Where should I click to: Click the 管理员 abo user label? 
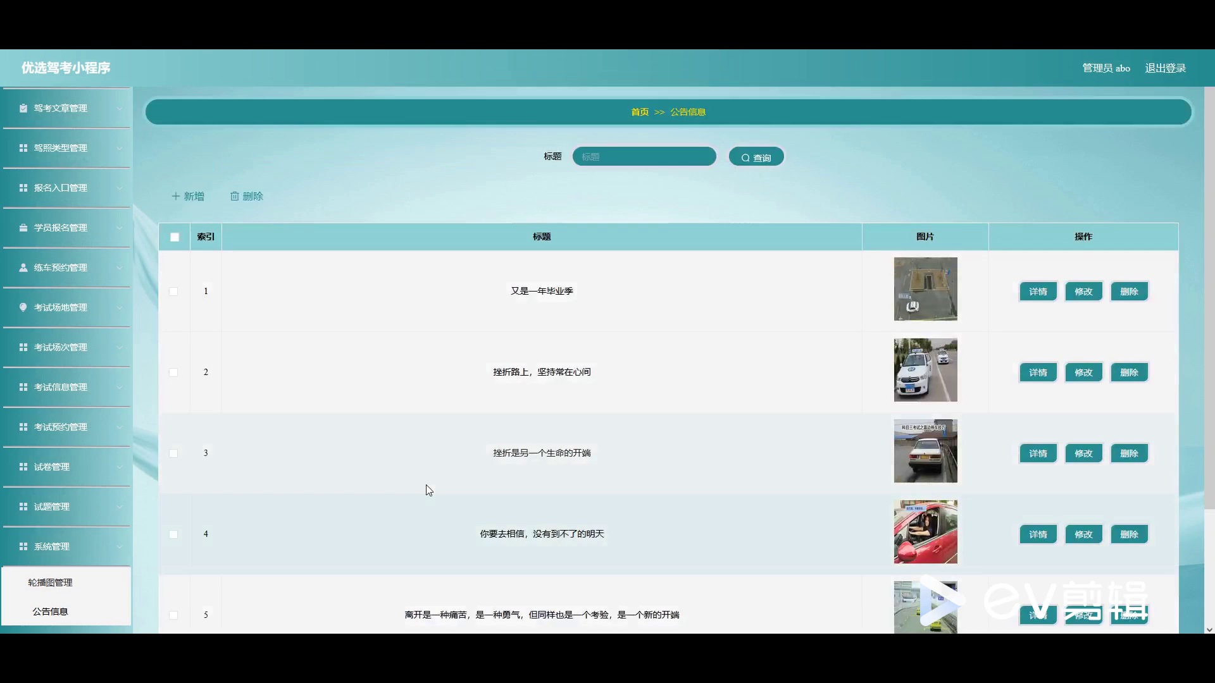1106,68
